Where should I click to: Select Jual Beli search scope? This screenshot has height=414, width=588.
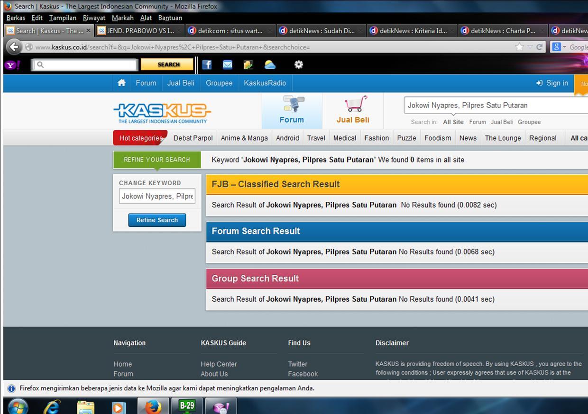[502, 122]
